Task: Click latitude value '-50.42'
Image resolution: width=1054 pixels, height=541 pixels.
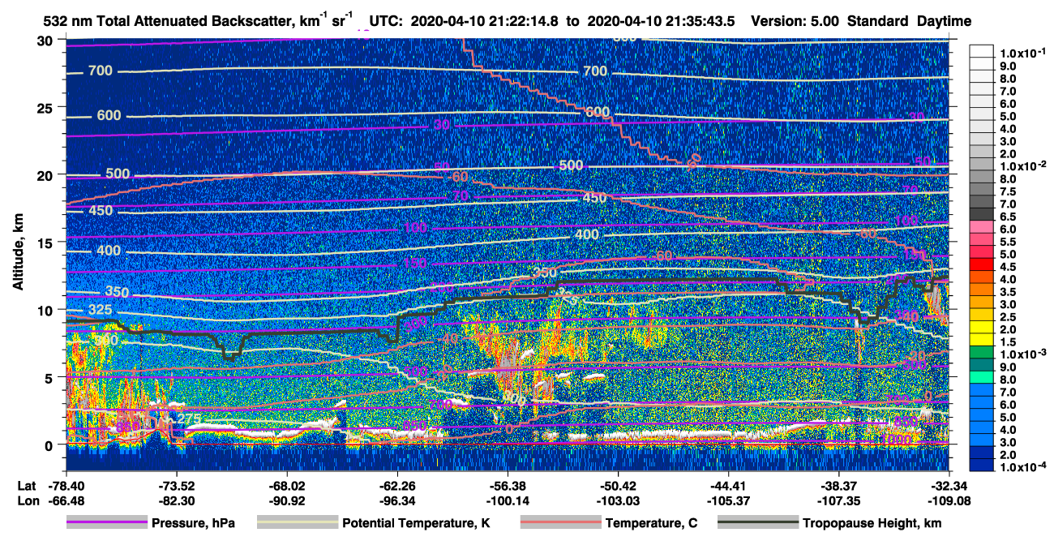Action: pos(618,485)
